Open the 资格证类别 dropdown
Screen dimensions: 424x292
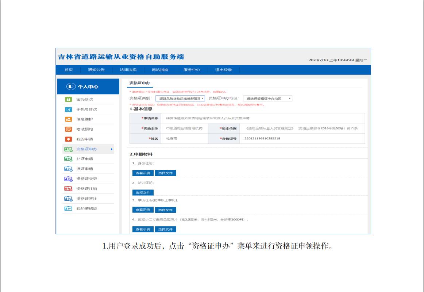[x=180, y=99]
